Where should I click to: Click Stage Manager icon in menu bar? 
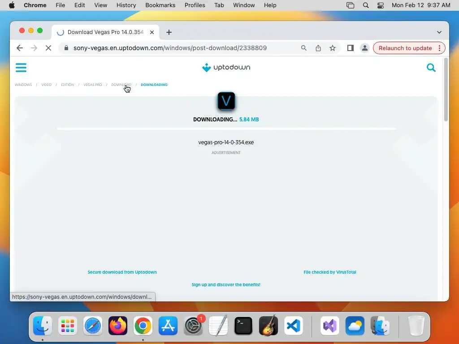click(350, 5)
